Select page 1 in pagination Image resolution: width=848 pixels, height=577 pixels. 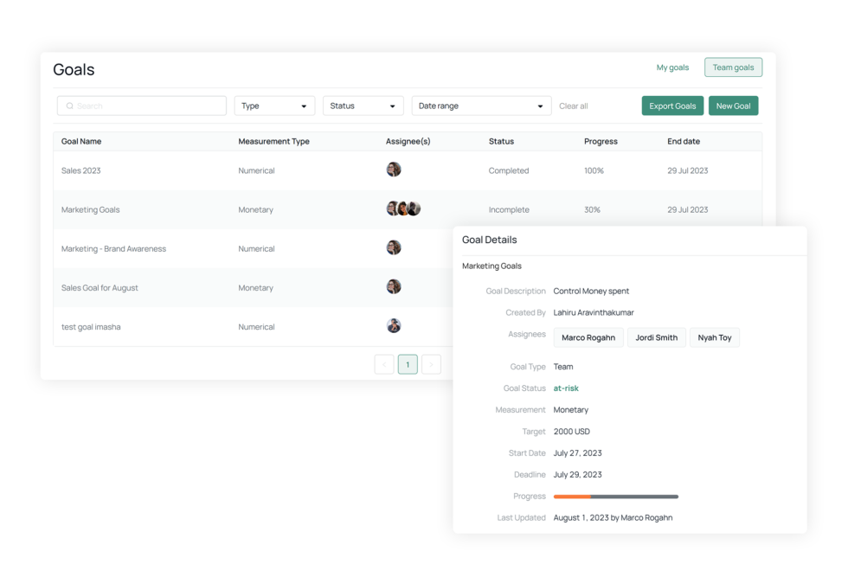[408, 364]
